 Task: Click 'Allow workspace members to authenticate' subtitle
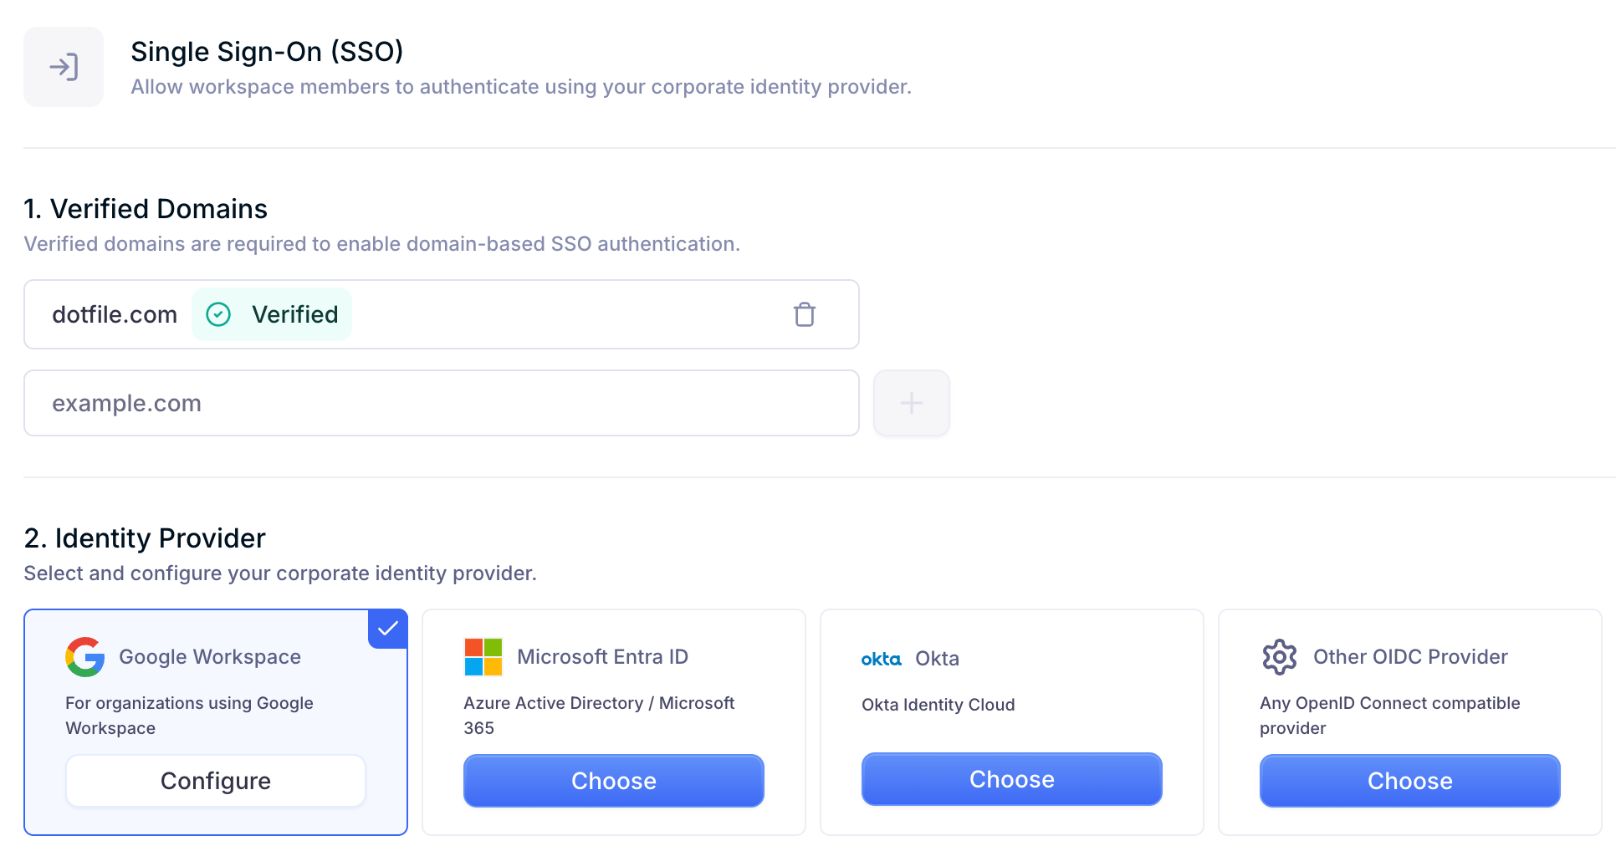point(521,87)
